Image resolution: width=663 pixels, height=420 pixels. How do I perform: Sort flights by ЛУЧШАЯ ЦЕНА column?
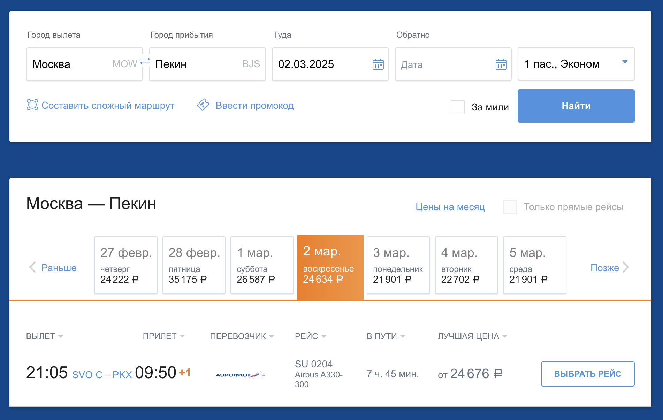click(472, 336)
